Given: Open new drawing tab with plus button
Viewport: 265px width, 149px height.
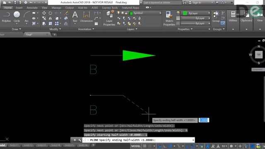Looking at the screenshot, I should tap(54, 34).
